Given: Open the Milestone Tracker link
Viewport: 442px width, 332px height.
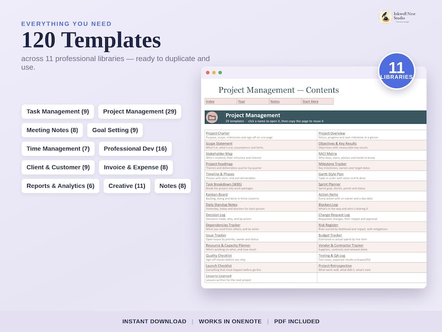Looking at the screenshot, I should click(332, 164).
